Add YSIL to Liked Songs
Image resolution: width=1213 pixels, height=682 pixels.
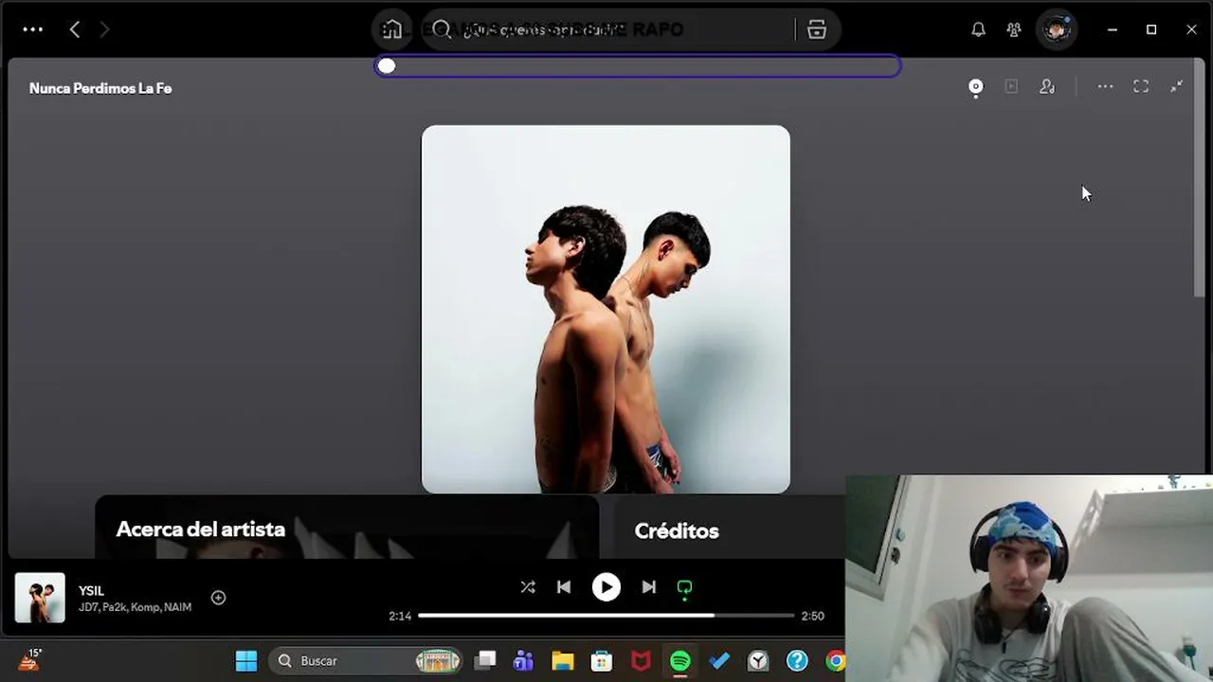tap(218, 598)
